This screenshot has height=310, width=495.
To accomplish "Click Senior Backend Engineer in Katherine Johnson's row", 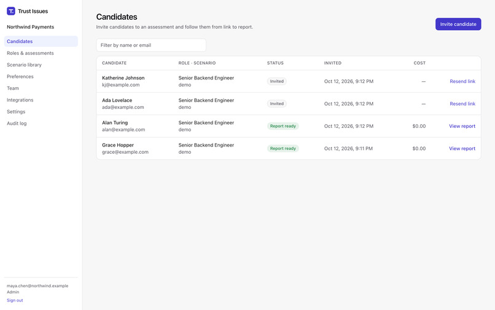I will pyautogui.click(x=206, y=78).
